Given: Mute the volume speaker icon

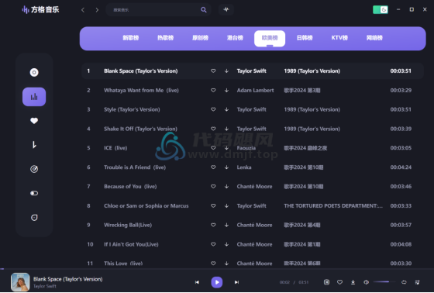Looking at the screenshot, I should 366,282.
